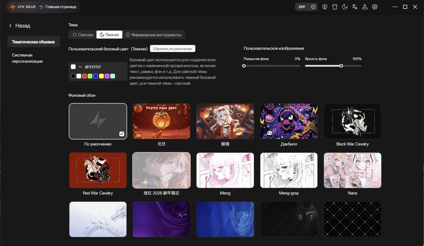Open the settings gear icon
Viewport: 424px width, 246px height.
[375, 7]
